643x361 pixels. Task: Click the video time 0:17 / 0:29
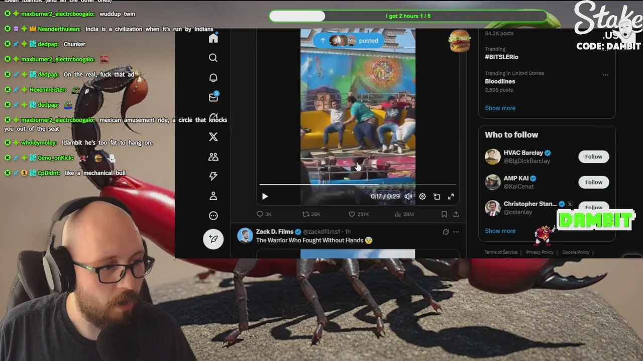point(385,196)
